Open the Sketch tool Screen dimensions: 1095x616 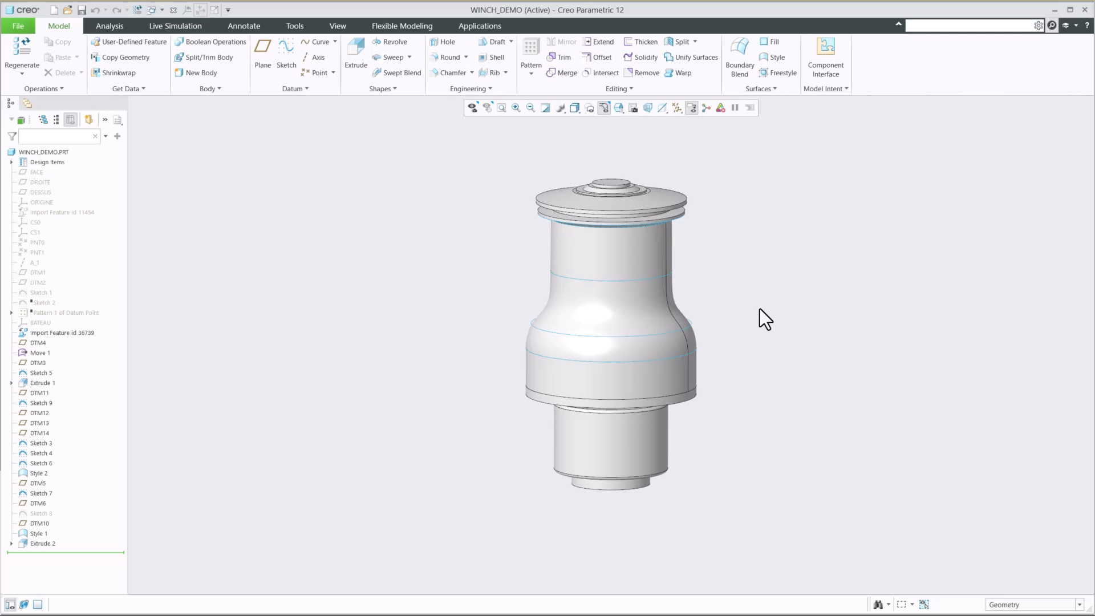(x=286, y=54)
